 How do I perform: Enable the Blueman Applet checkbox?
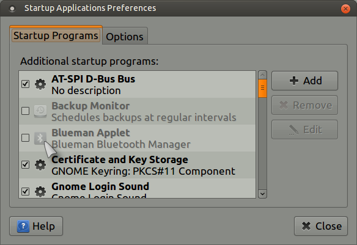pos(25,138)
